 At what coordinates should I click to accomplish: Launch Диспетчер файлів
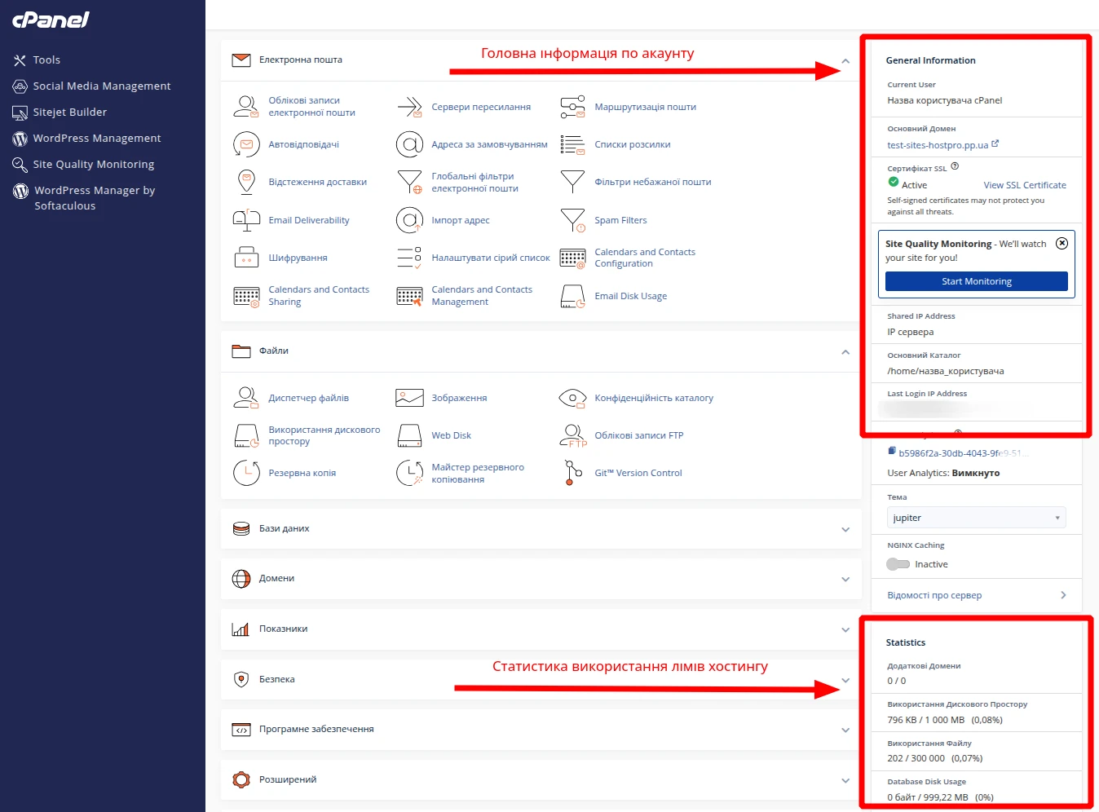point(246,397)
